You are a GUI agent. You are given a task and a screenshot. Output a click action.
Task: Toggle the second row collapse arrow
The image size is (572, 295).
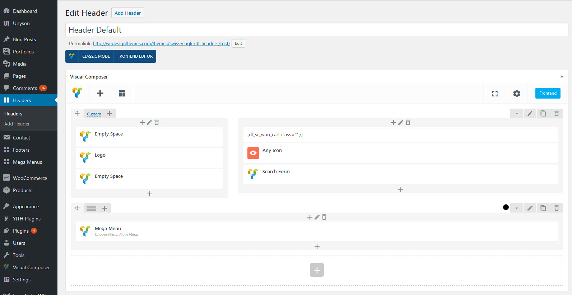coord(517,208)
